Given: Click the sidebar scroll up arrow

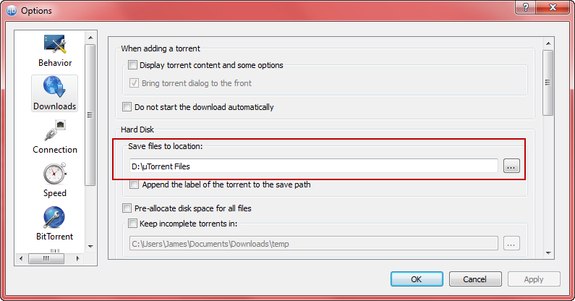Looking at the screenshot, I should [x=90, y=38].
